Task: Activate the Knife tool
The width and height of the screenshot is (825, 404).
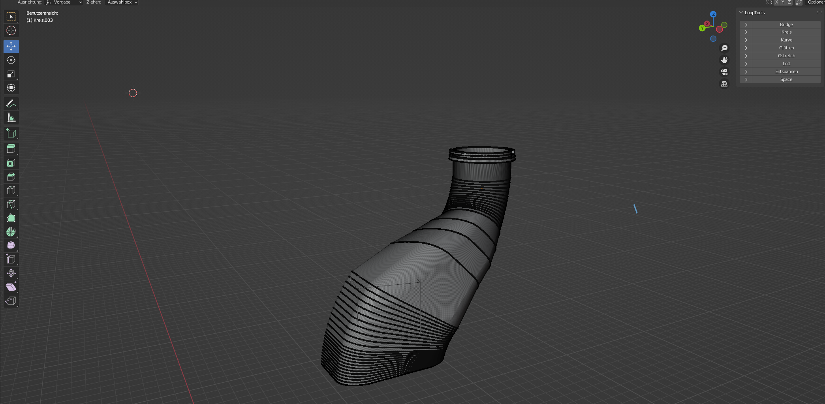Action: point(11,204)
